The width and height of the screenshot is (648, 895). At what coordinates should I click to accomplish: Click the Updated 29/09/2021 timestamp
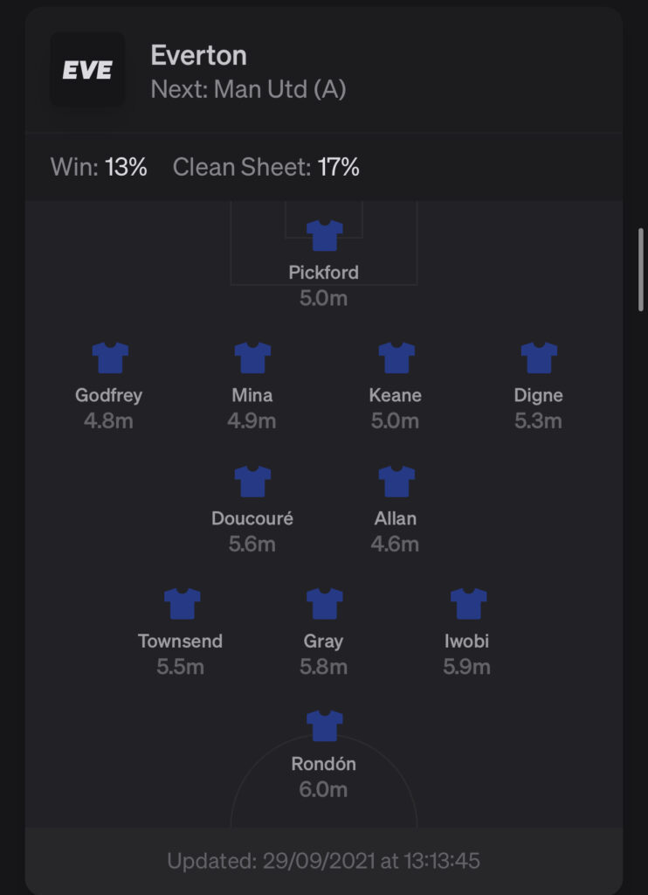point(323,861)
